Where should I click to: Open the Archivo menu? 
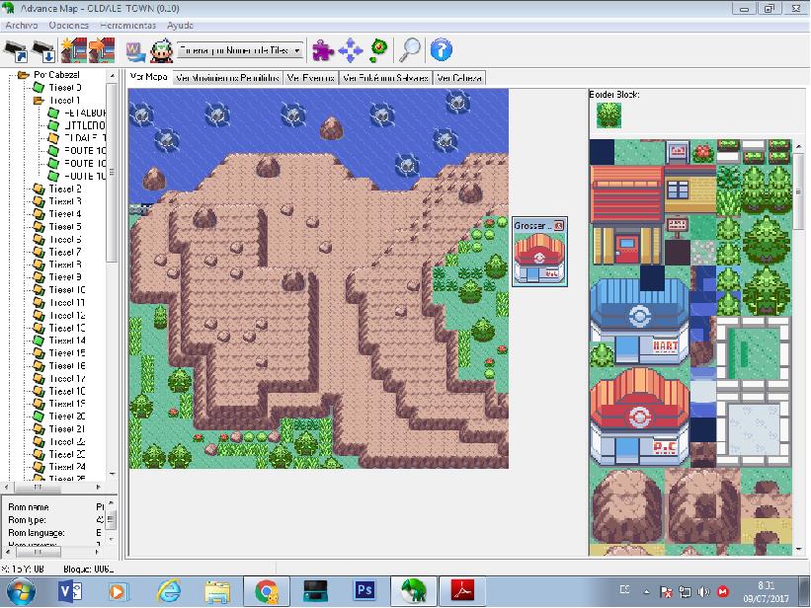(21, 24)
